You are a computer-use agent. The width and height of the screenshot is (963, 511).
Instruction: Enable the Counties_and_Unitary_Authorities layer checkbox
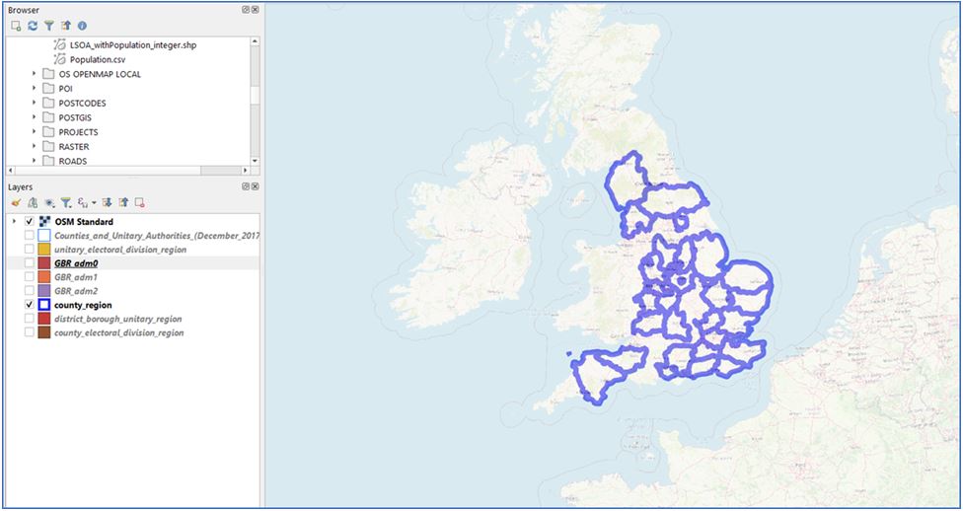coord(29,235)
